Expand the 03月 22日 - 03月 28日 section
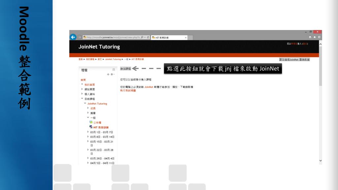 tap(88, 149)
